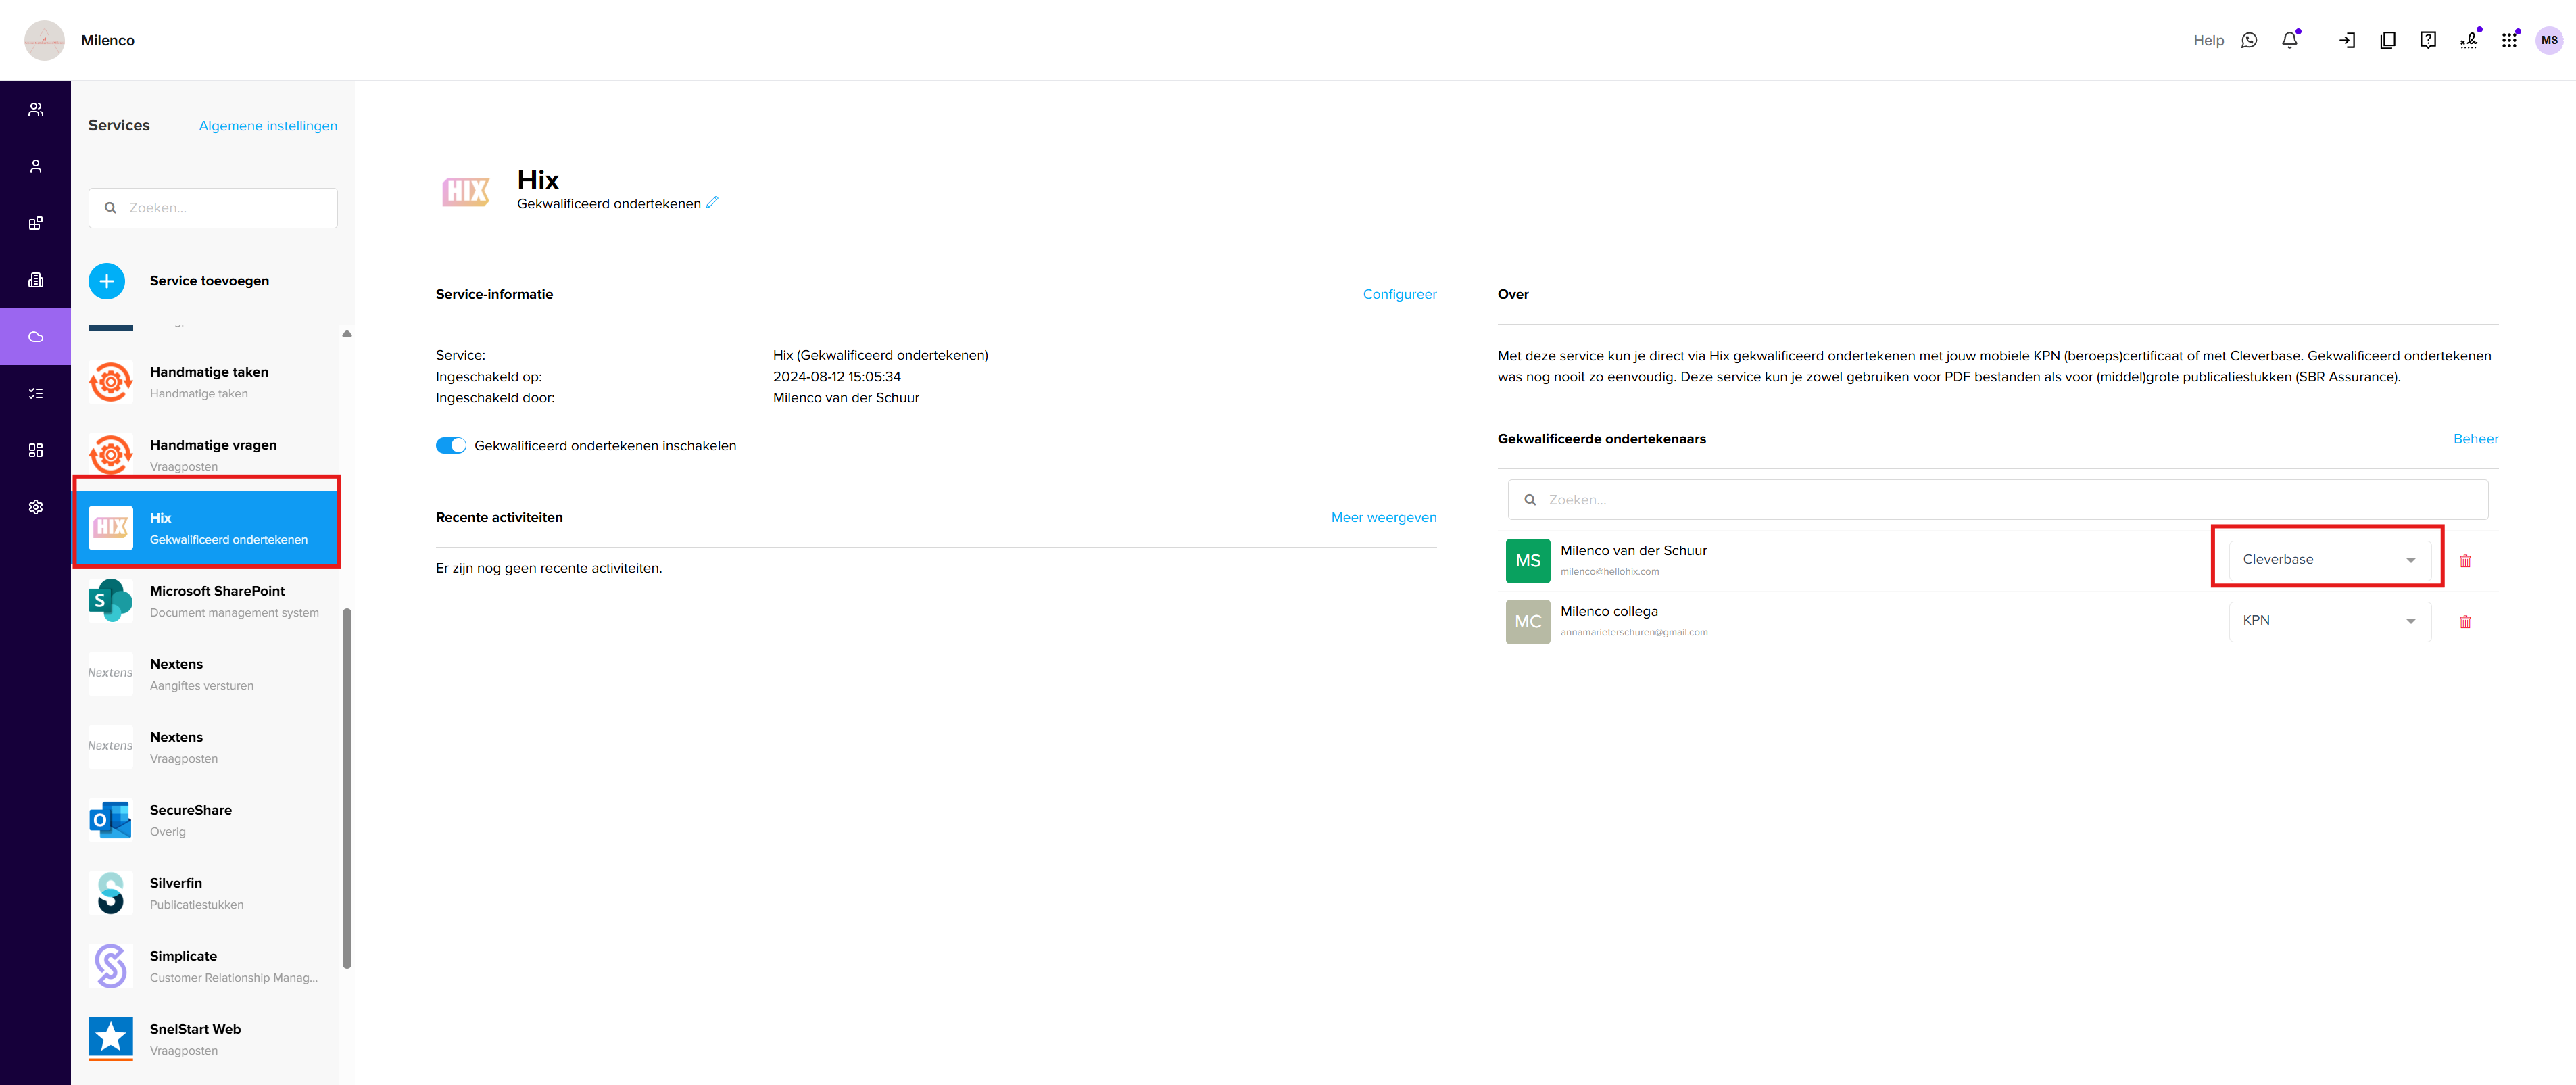This screenshot has width=2576, height=1085.
Task: Click the Silverfin service icon
Action: (x=110, y=893)
